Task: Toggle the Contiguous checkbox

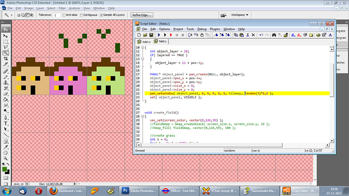Action: click(82, 15)
